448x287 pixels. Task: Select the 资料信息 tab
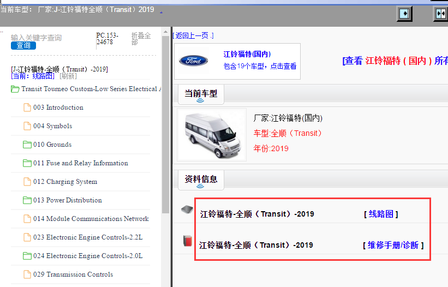pyautogui.click(x=201, y=180)
